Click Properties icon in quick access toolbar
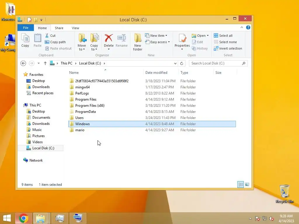Image resolution: width=299 pixels, height=224 pixels. [x=29, y=20]
